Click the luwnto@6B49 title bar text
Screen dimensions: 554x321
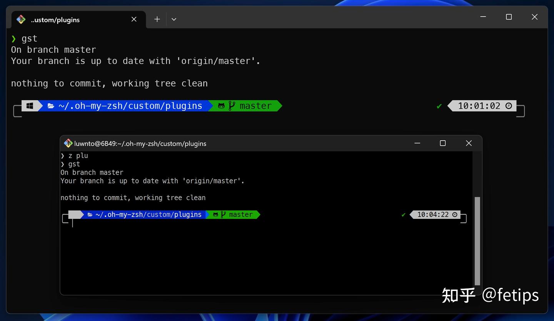point(140,143)
